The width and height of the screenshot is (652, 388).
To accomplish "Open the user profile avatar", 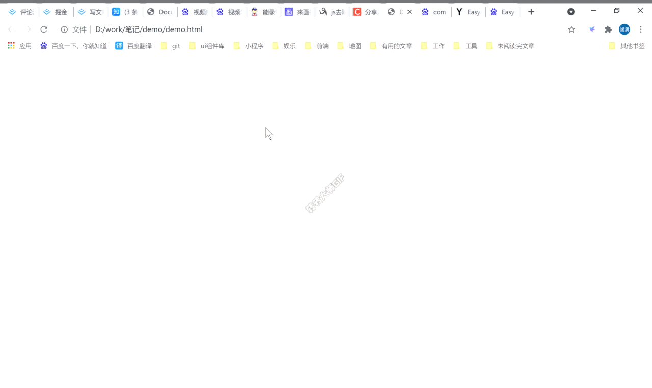I will [x=624, y=29].
